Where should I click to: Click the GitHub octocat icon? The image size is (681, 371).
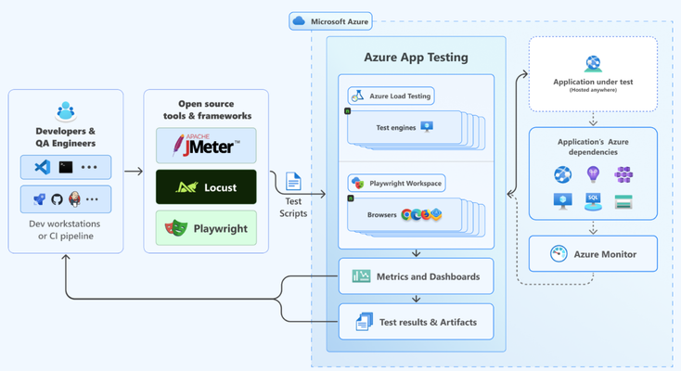[57, 199]
